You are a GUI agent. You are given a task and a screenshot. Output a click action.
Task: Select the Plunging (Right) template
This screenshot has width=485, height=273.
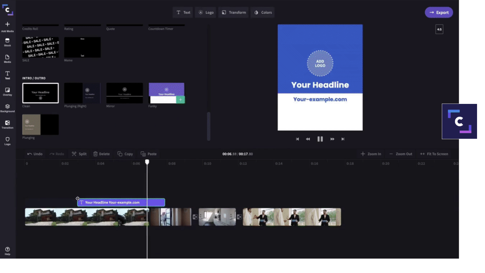tap(83, 93)
